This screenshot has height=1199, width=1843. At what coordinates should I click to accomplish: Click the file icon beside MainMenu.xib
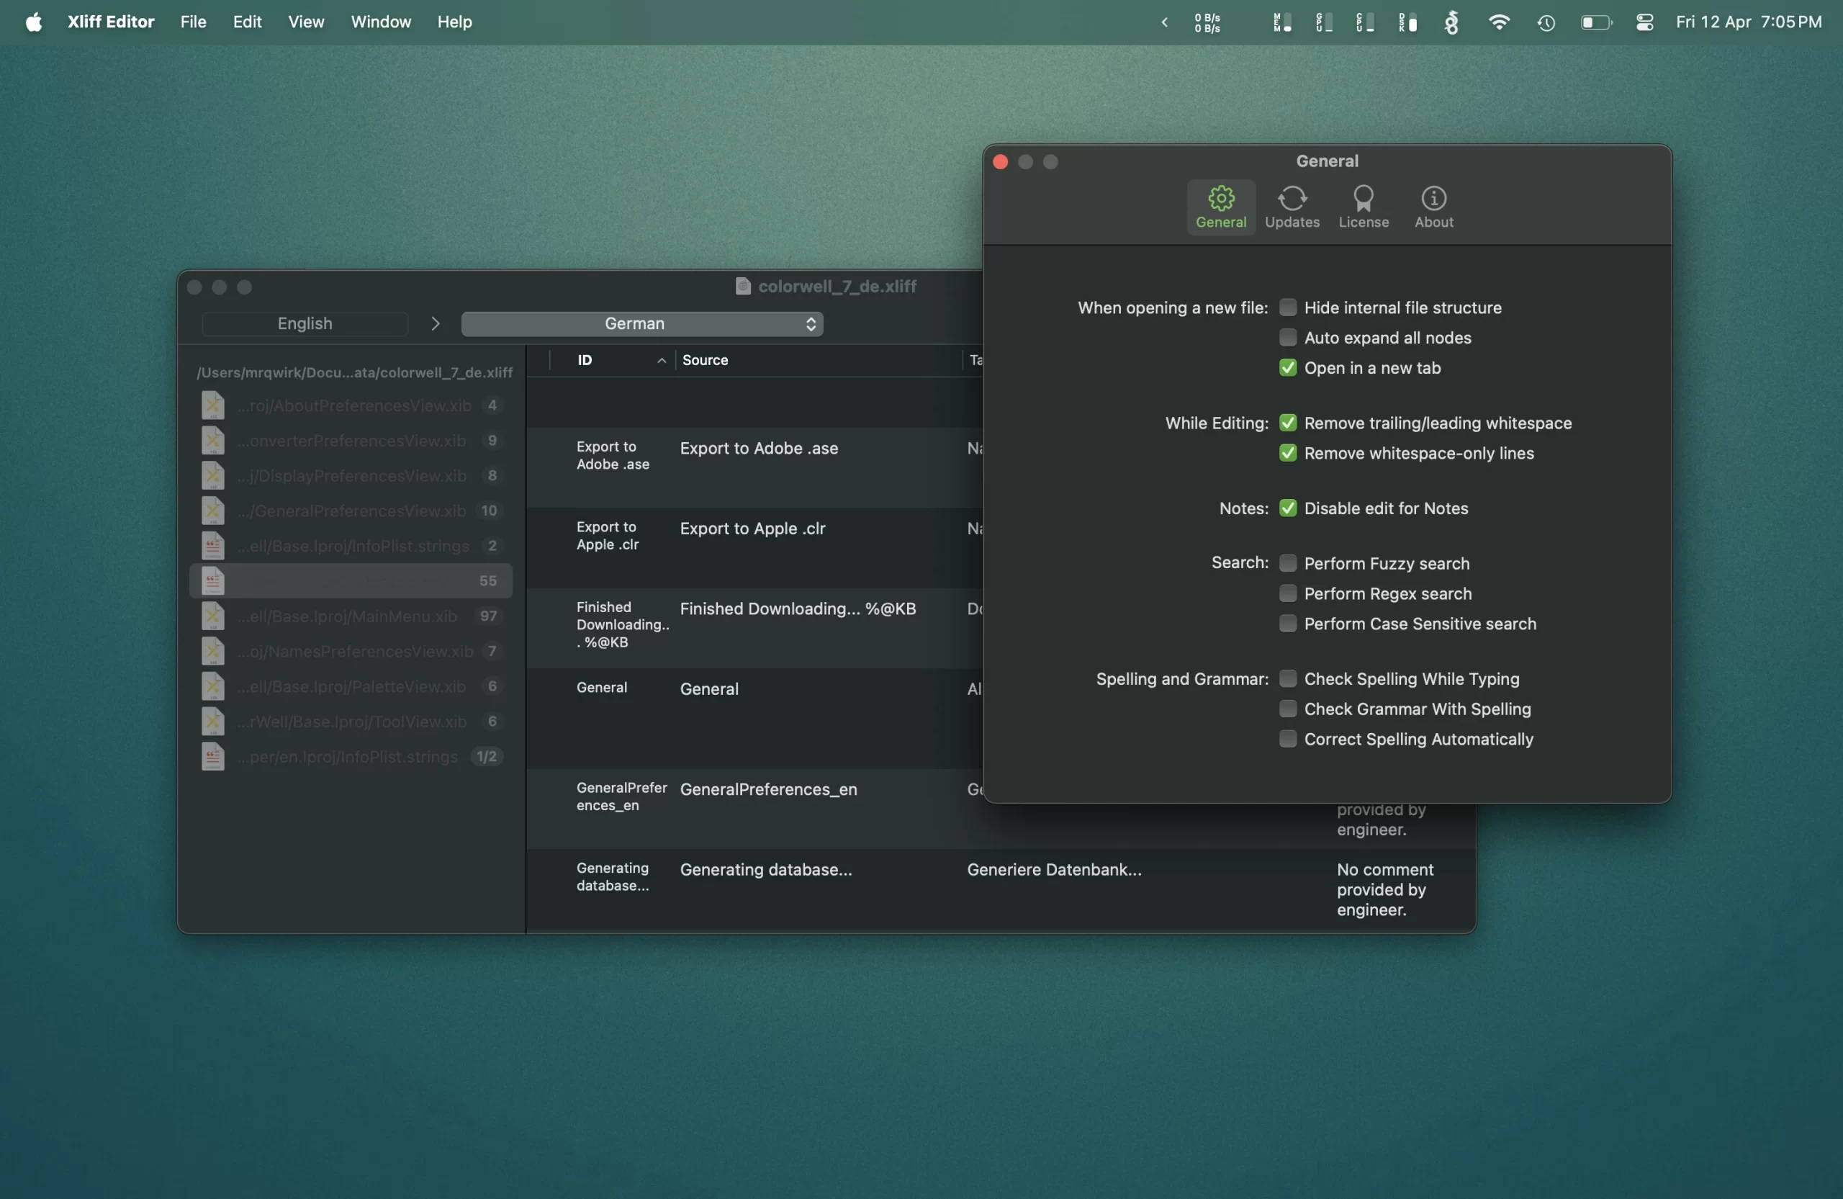coord(213,616)
